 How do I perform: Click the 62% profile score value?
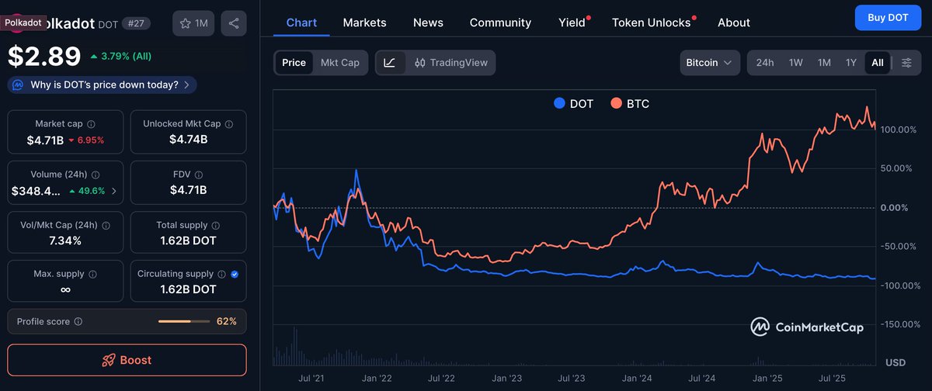point(227,321)
